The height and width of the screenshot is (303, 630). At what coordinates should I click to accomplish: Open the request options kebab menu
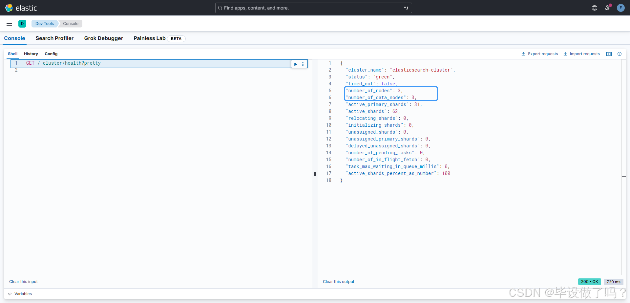[x=303, y=64]
